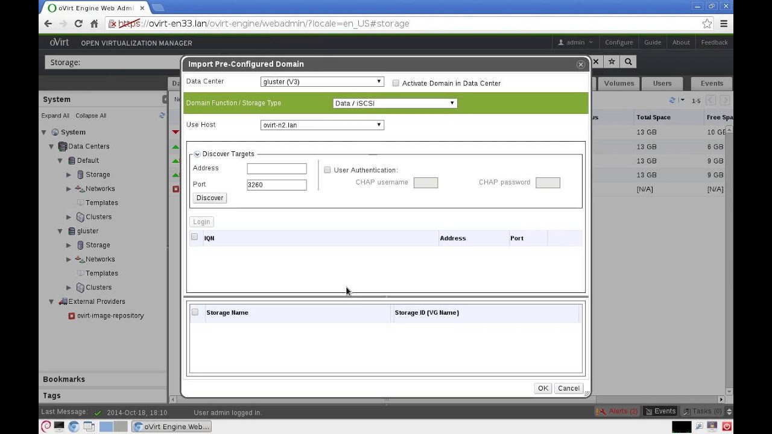Image resolution: width=772 pixels, height=434 pixels.
Task: Select the gluster data center tree item
Action: [x=87, y=231]
